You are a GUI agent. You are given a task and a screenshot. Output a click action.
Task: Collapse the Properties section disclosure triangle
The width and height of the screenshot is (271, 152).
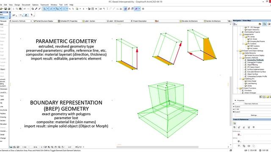pos(235,100)
